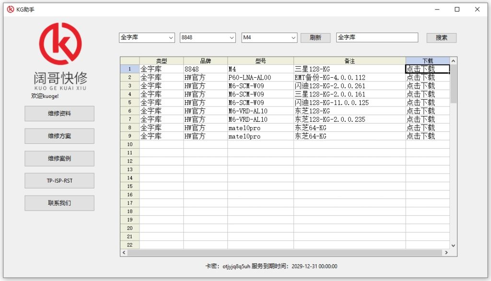Click the 下载 column header
Viewport: 491px width, 281px height.
pos(427,61)
